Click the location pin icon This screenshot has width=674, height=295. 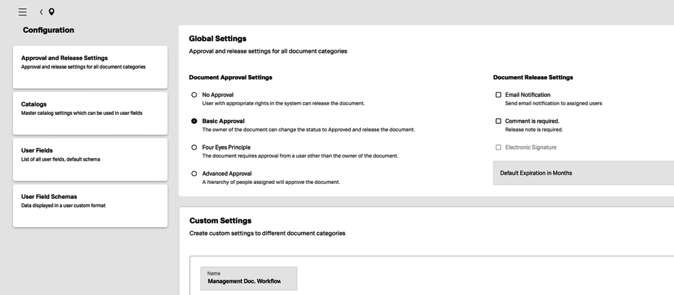point(52,12)
